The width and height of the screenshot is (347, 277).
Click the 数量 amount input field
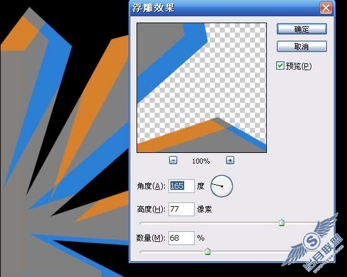pos(182,238)
